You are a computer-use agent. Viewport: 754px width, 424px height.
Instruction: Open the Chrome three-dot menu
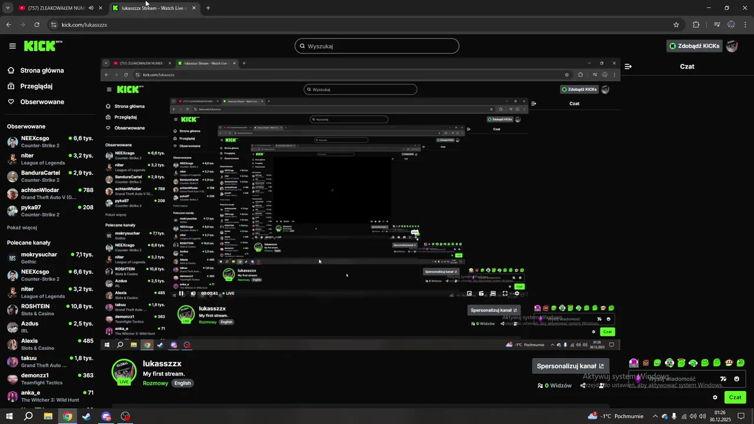(x=745, y=25)
